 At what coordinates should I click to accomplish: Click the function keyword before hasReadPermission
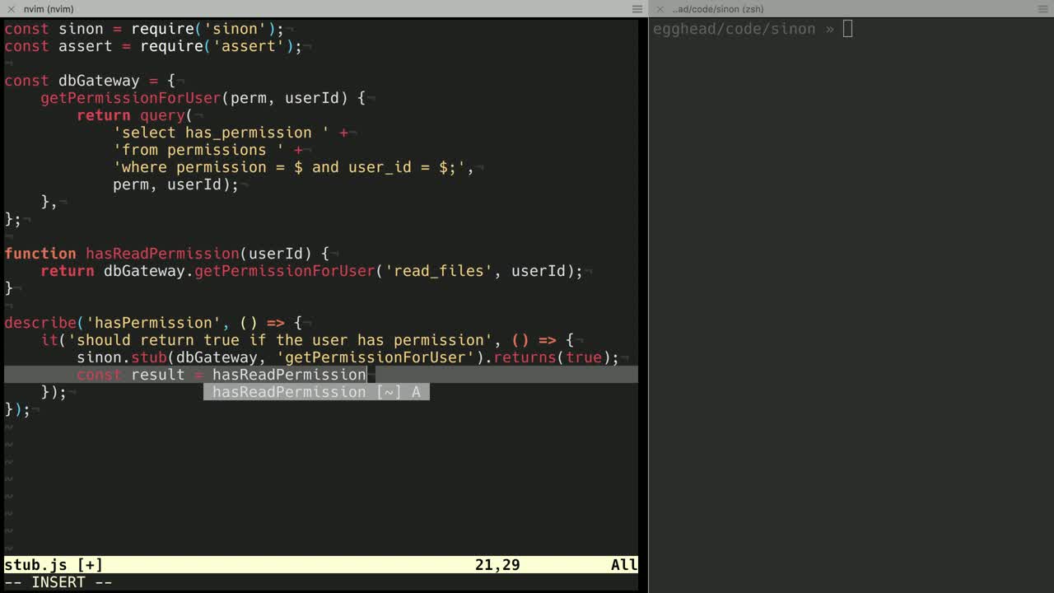[x=40, y=254]
